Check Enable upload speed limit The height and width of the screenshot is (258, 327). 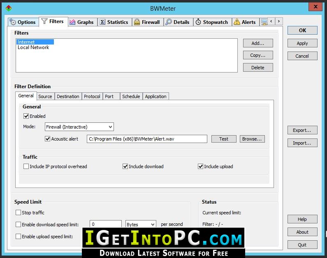[x=19, y=236]
